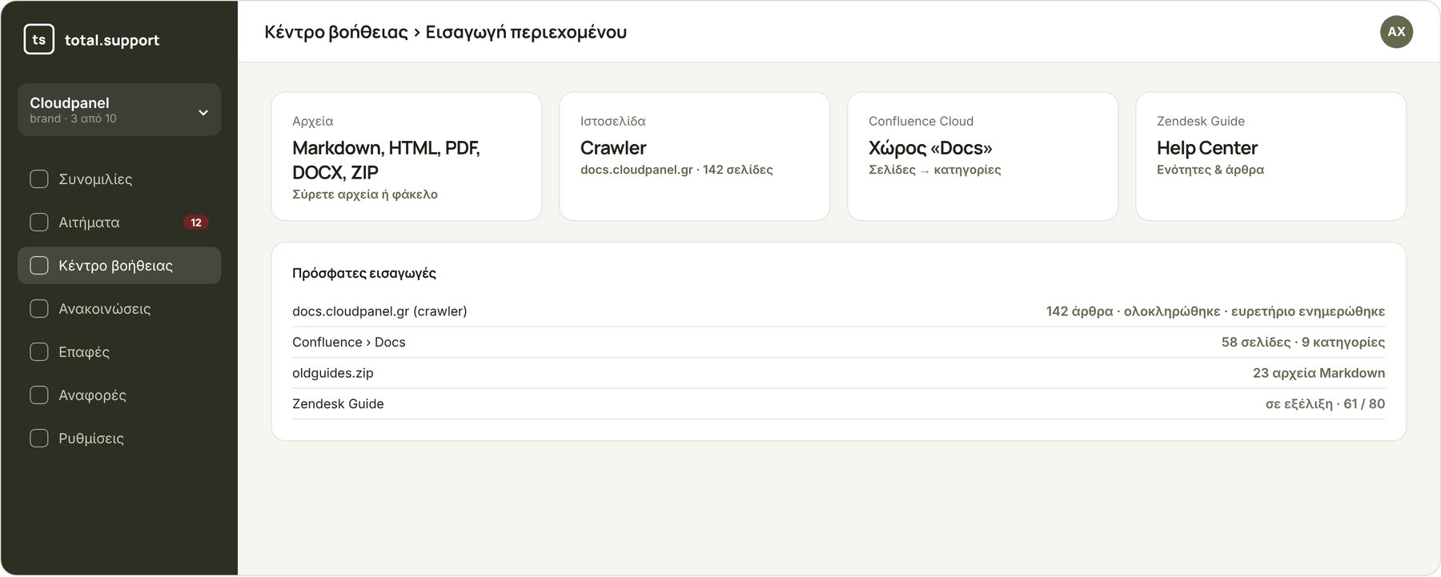Screen dimensions: 1441x577
Task: Click the icon beside Αιτήματα
Action: pos(39,222)
